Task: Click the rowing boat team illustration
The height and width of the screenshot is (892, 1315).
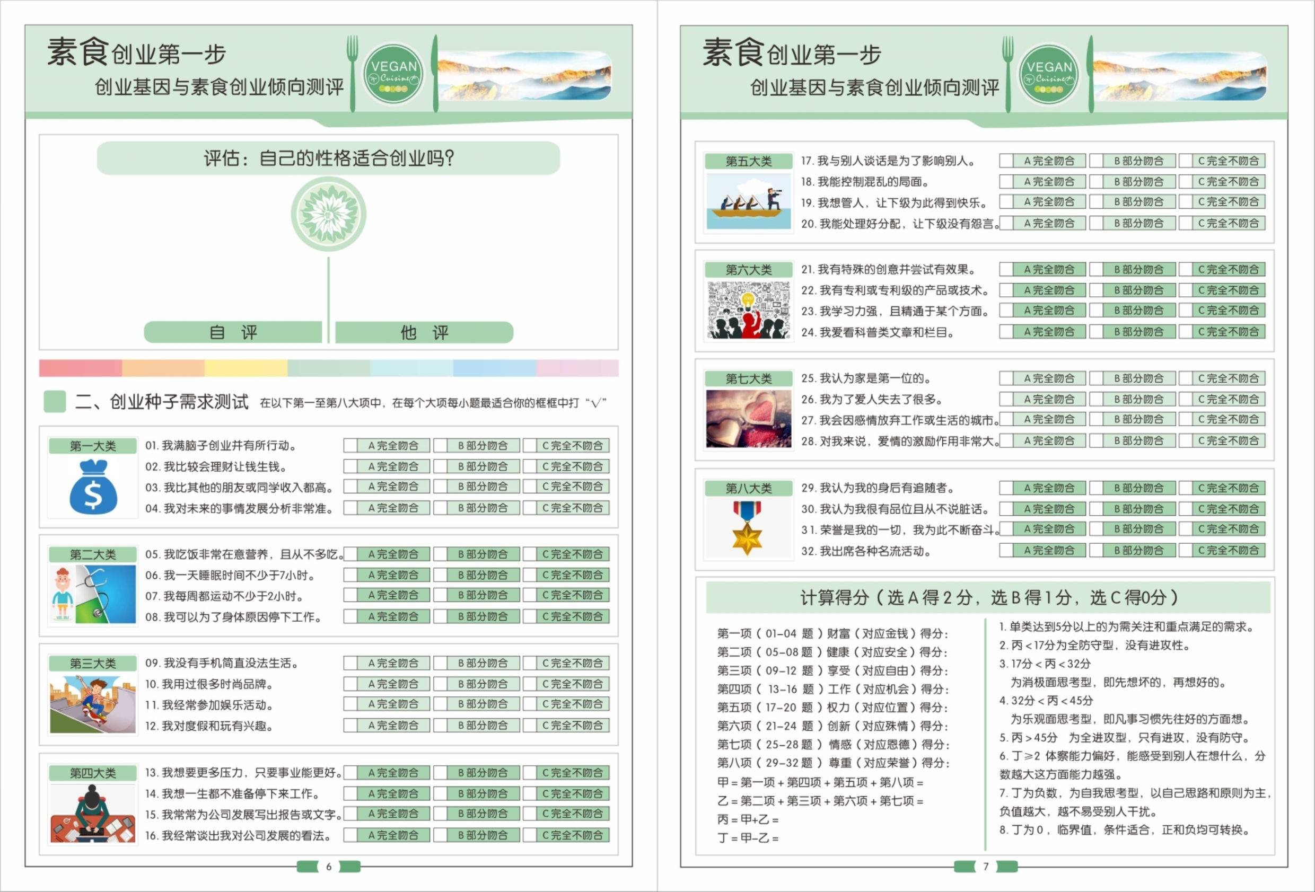Action: click(748, 201)
